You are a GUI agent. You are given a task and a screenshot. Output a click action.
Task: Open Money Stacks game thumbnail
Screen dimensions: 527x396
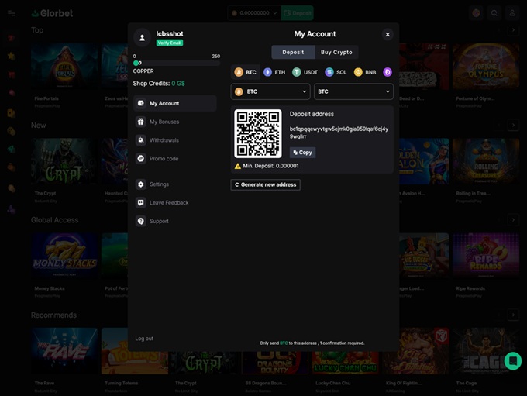pyautogui.click(x=64, y=257)
